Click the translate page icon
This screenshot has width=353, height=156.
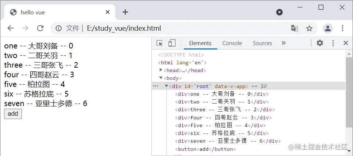[x=295, y=28]
